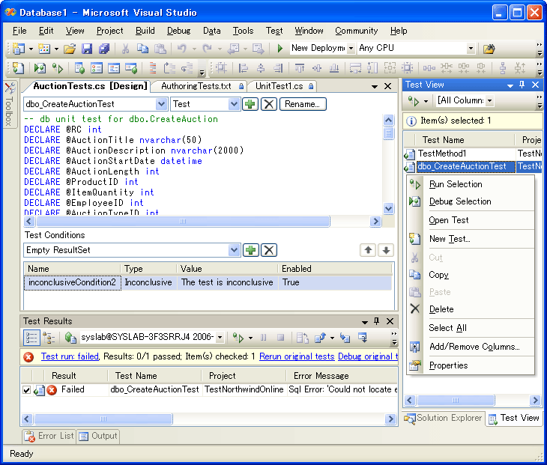
Task: Pin the Test Results panel
Action: (x=376, y=321)
